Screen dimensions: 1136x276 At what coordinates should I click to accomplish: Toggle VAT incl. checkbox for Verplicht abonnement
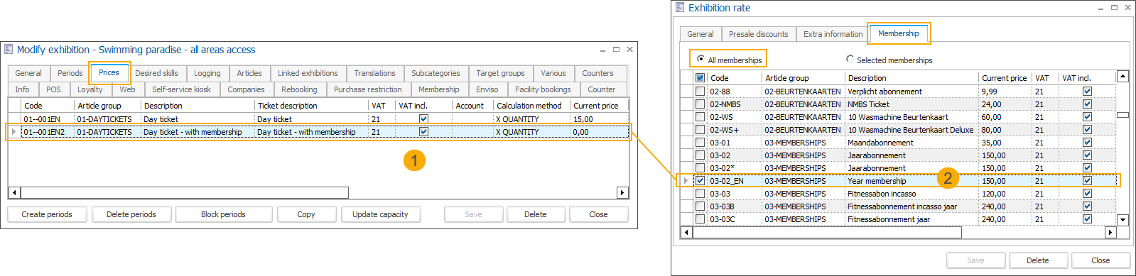[1087, 92]
